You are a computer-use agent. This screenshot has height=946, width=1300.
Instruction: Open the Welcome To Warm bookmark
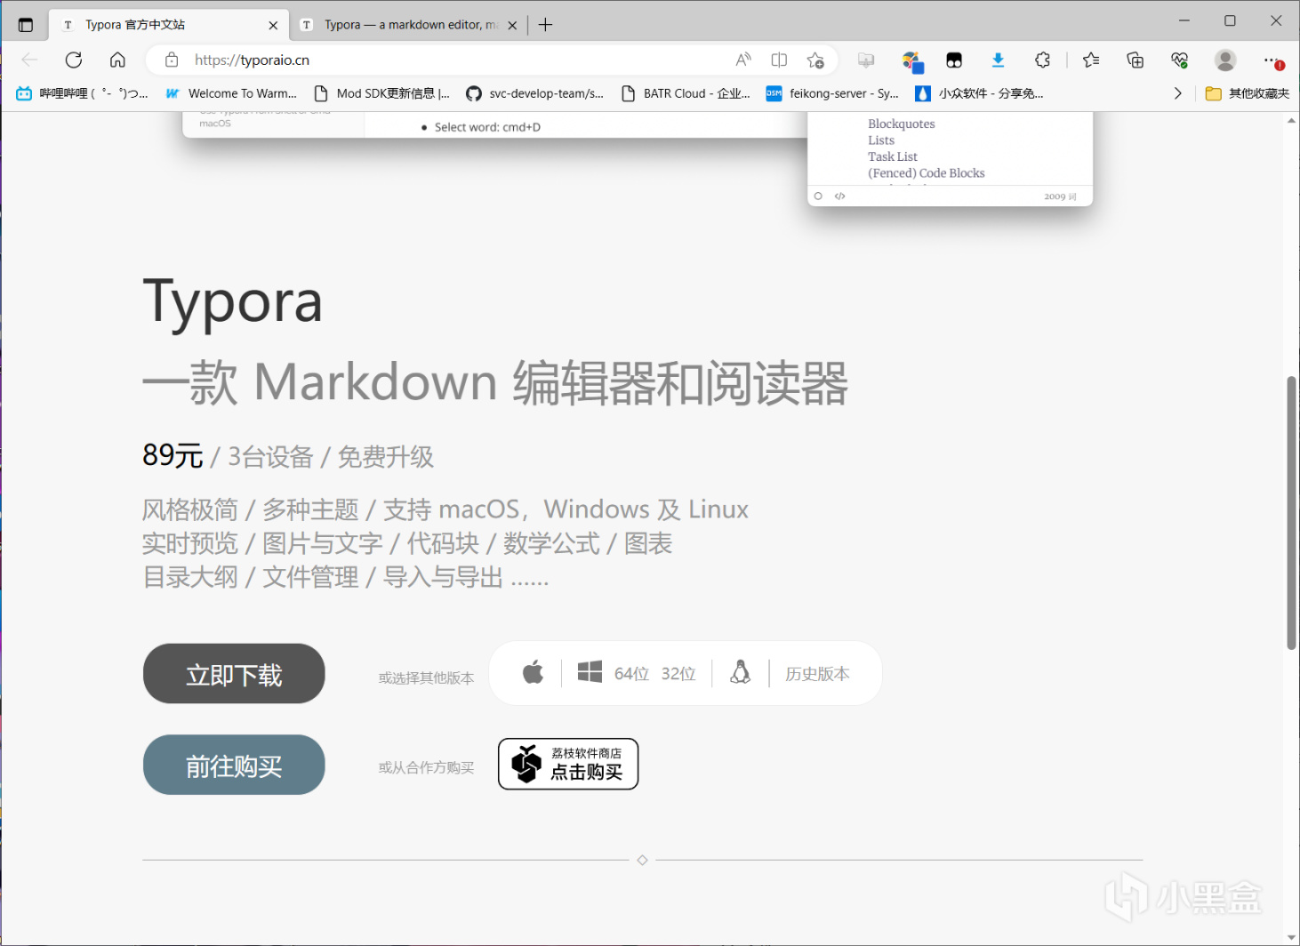pyautogui.click(x=231, y=92)
